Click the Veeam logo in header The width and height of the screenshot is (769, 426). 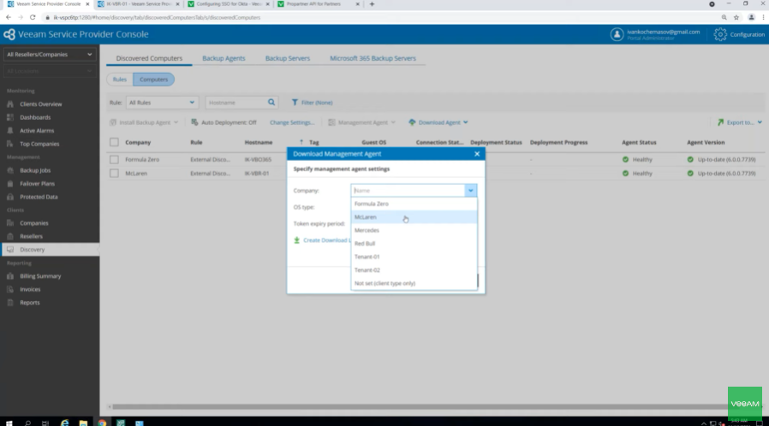click(x=9, y=34)
